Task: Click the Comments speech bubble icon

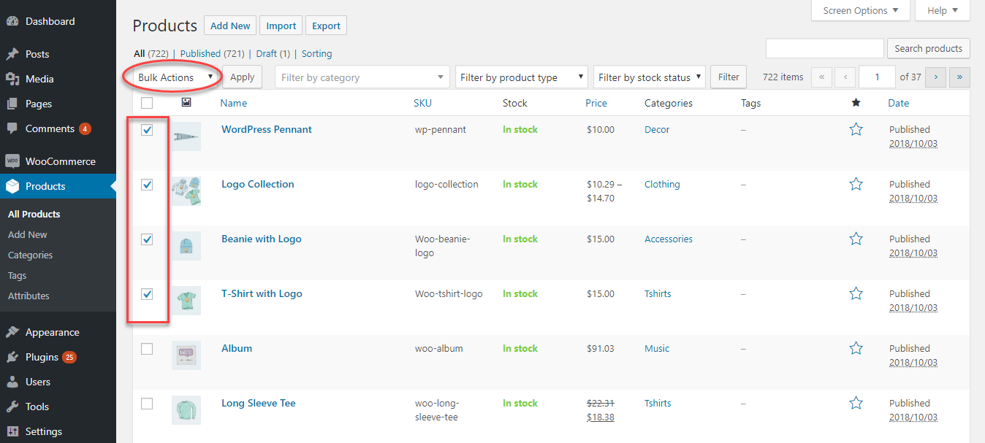Action: [x=12, y=128]
